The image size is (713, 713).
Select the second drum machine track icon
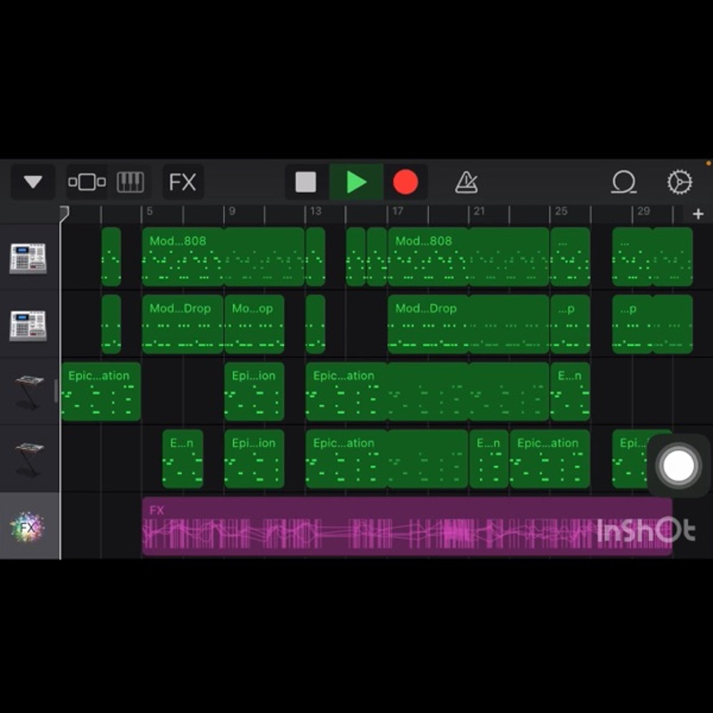pyautogui.click(x=29, y=325)
